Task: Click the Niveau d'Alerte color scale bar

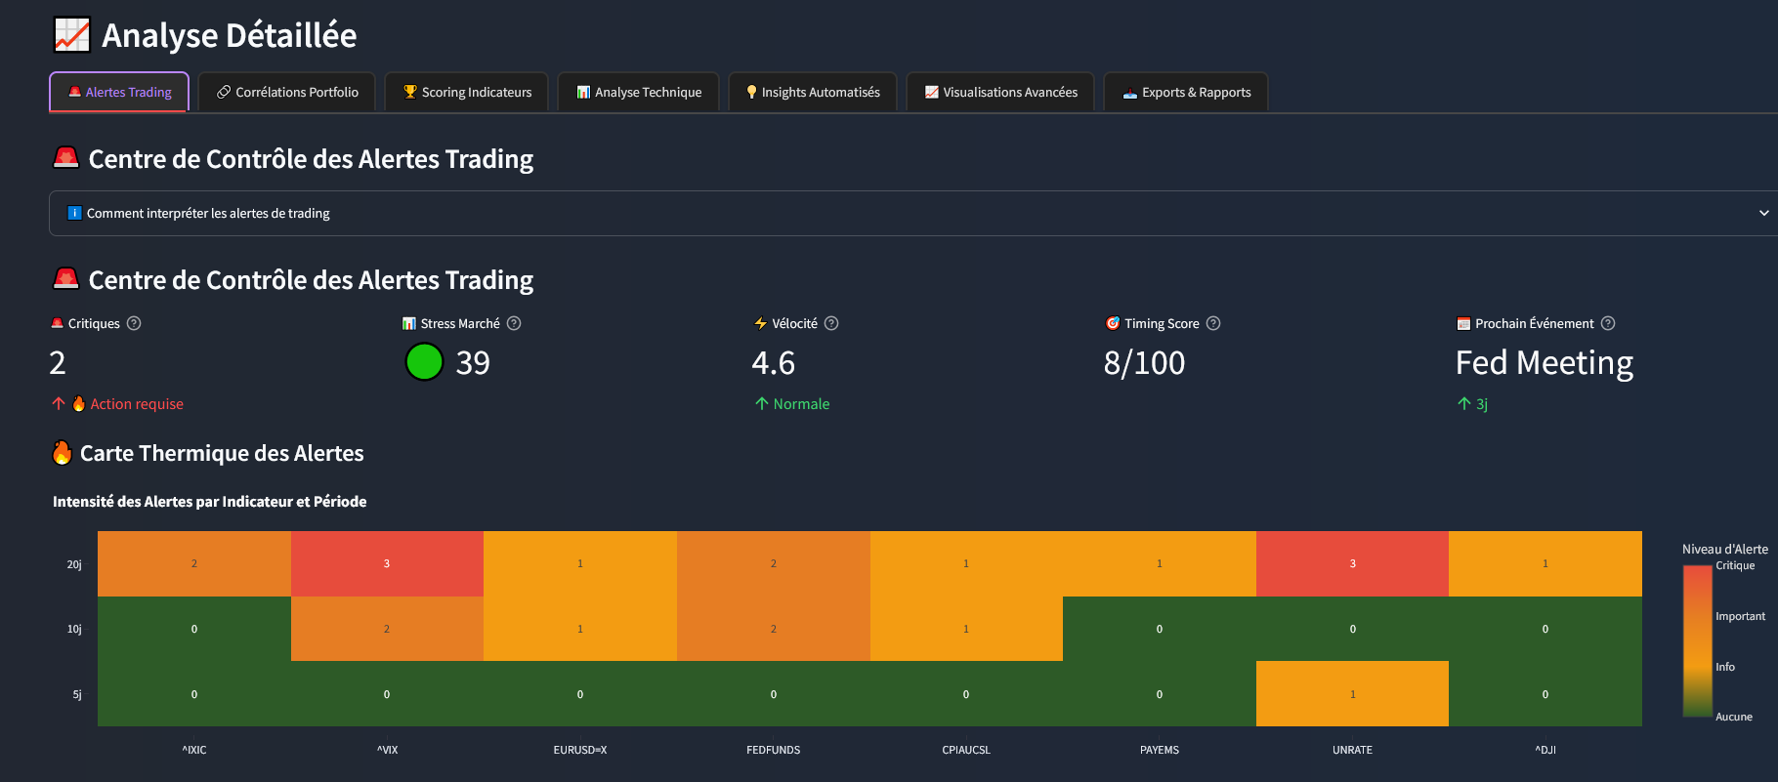Action: (1697, 640)
